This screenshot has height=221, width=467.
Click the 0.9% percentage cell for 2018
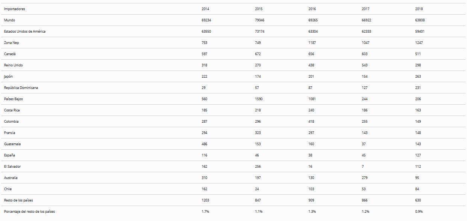pyautogui.click(x=419, y=212)
